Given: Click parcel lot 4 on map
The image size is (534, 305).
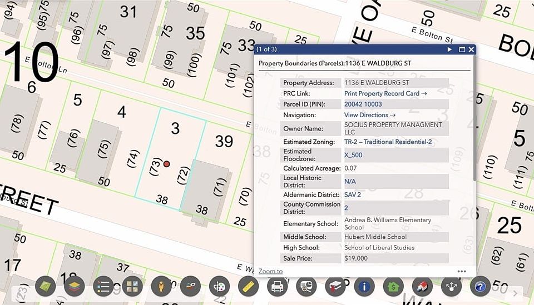Looking at the screenshot, I should tap(122, 112).
